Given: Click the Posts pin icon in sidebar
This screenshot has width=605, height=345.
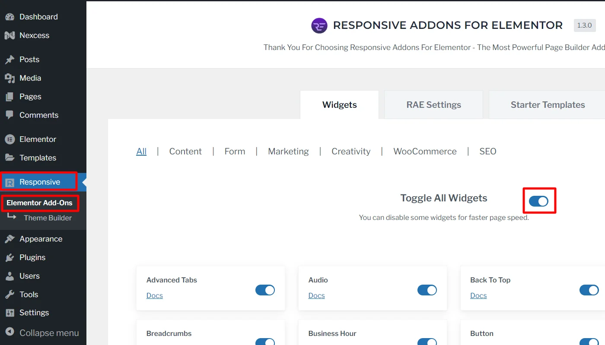Looking at the screenshot, I should point(10,59).
